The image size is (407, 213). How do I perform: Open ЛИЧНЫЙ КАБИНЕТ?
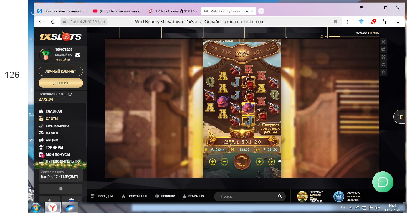point(61,71)
